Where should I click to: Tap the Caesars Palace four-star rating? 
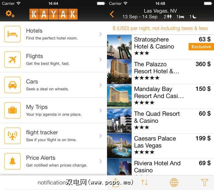point(144,152)
